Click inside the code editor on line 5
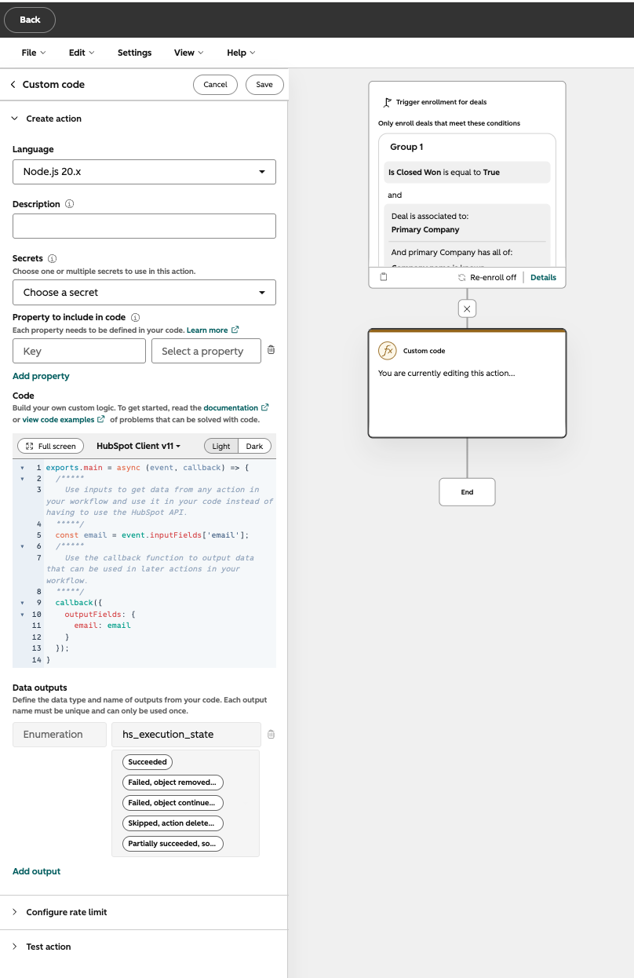Image resolution: width=634 pixels, height=978 pixels. [151, 535]
